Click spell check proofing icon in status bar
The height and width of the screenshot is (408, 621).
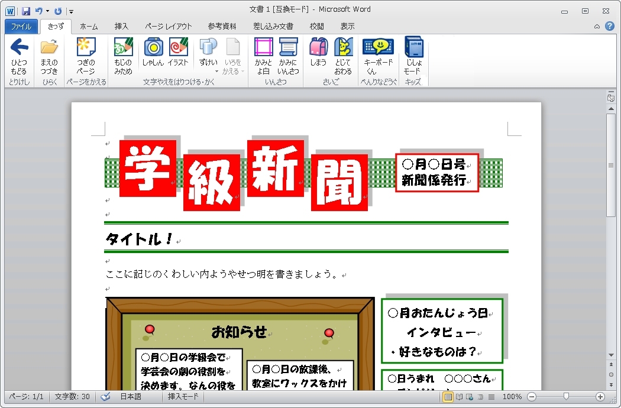click(x=105, y=397)
